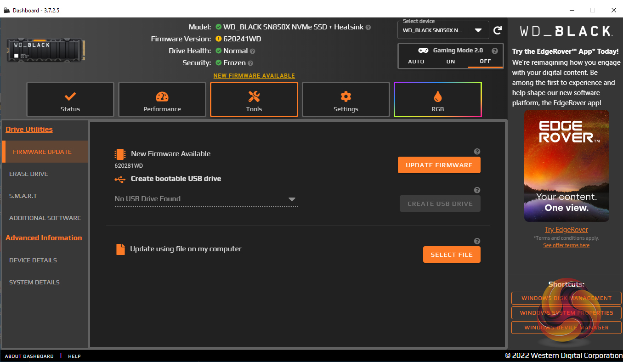
Task: Turn Gaming Mode OFF
Action: pos(485,62)
